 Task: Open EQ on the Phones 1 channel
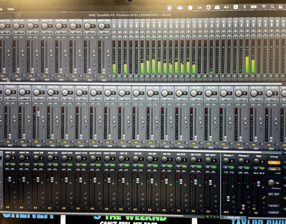pos(233,202)
